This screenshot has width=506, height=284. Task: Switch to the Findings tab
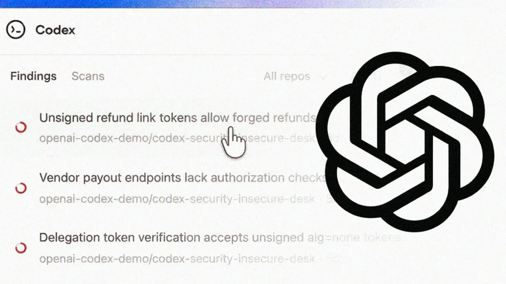pyautogui.click(x=33, y=76)
